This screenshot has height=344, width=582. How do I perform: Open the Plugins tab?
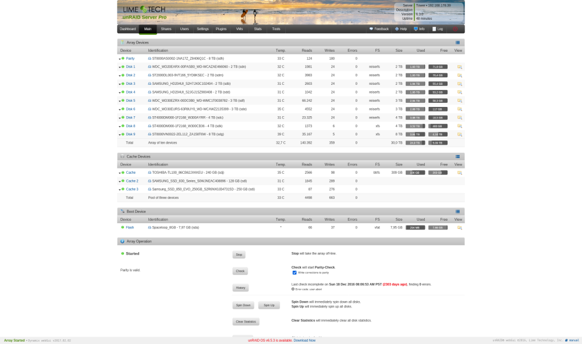(221, 29)
